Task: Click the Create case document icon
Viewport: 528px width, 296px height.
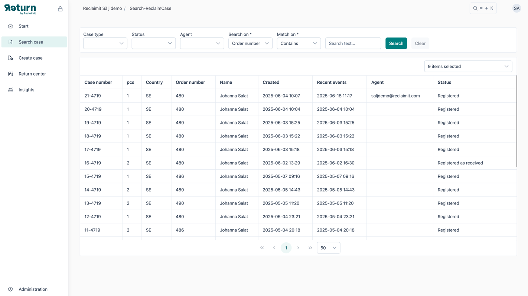Action: (x=10, y=58)
